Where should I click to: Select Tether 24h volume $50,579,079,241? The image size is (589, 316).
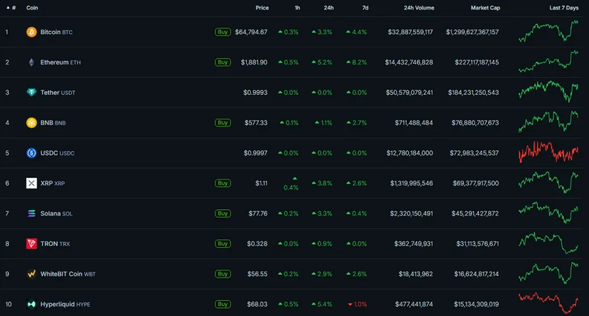tap(409, 93)
